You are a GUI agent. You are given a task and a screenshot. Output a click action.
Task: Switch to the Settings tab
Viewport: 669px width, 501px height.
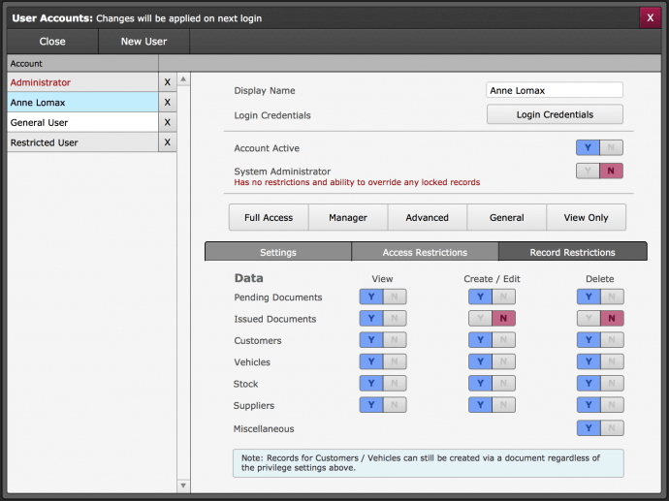[x=278, y=252]
